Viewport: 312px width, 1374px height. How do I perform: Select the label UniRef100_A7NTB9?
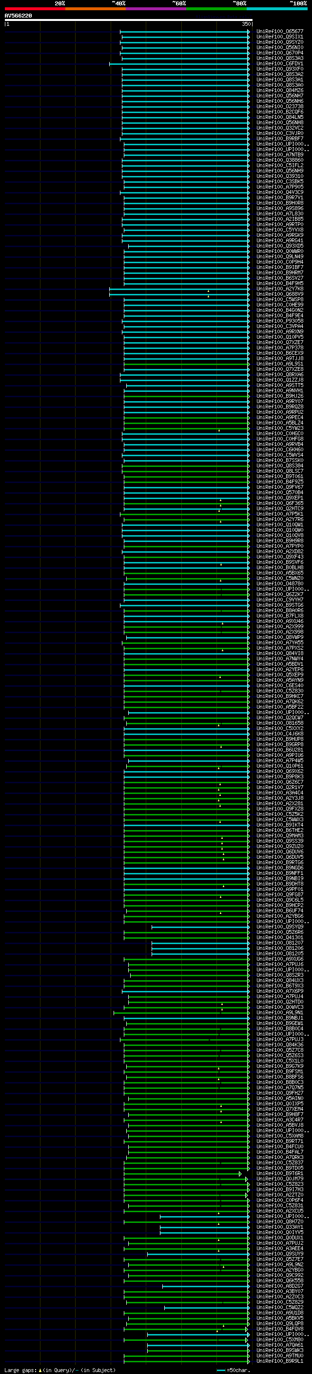click(280, 155)
